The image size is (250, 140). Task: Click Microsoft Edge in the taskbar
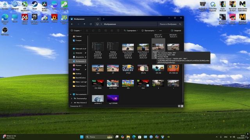coord(134,137)
